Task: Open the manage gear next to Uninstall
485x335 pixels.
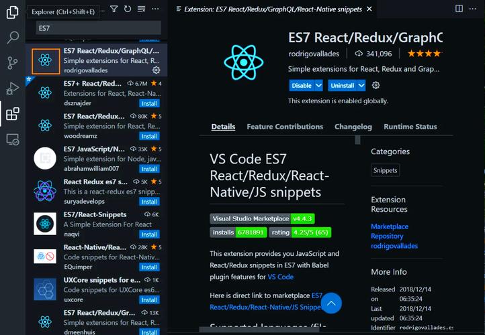Action: (376, 86)
